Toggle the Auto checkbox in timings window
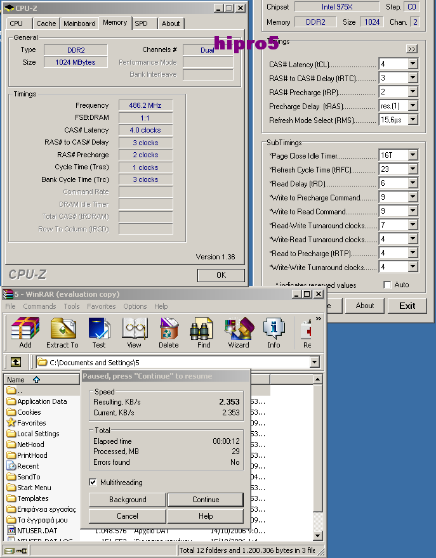The image size is (436, 558). (387, 285)
